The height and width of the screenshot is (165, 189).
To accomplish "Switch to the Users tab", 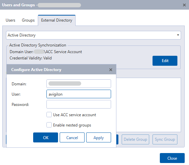I will tap(11, 20).
